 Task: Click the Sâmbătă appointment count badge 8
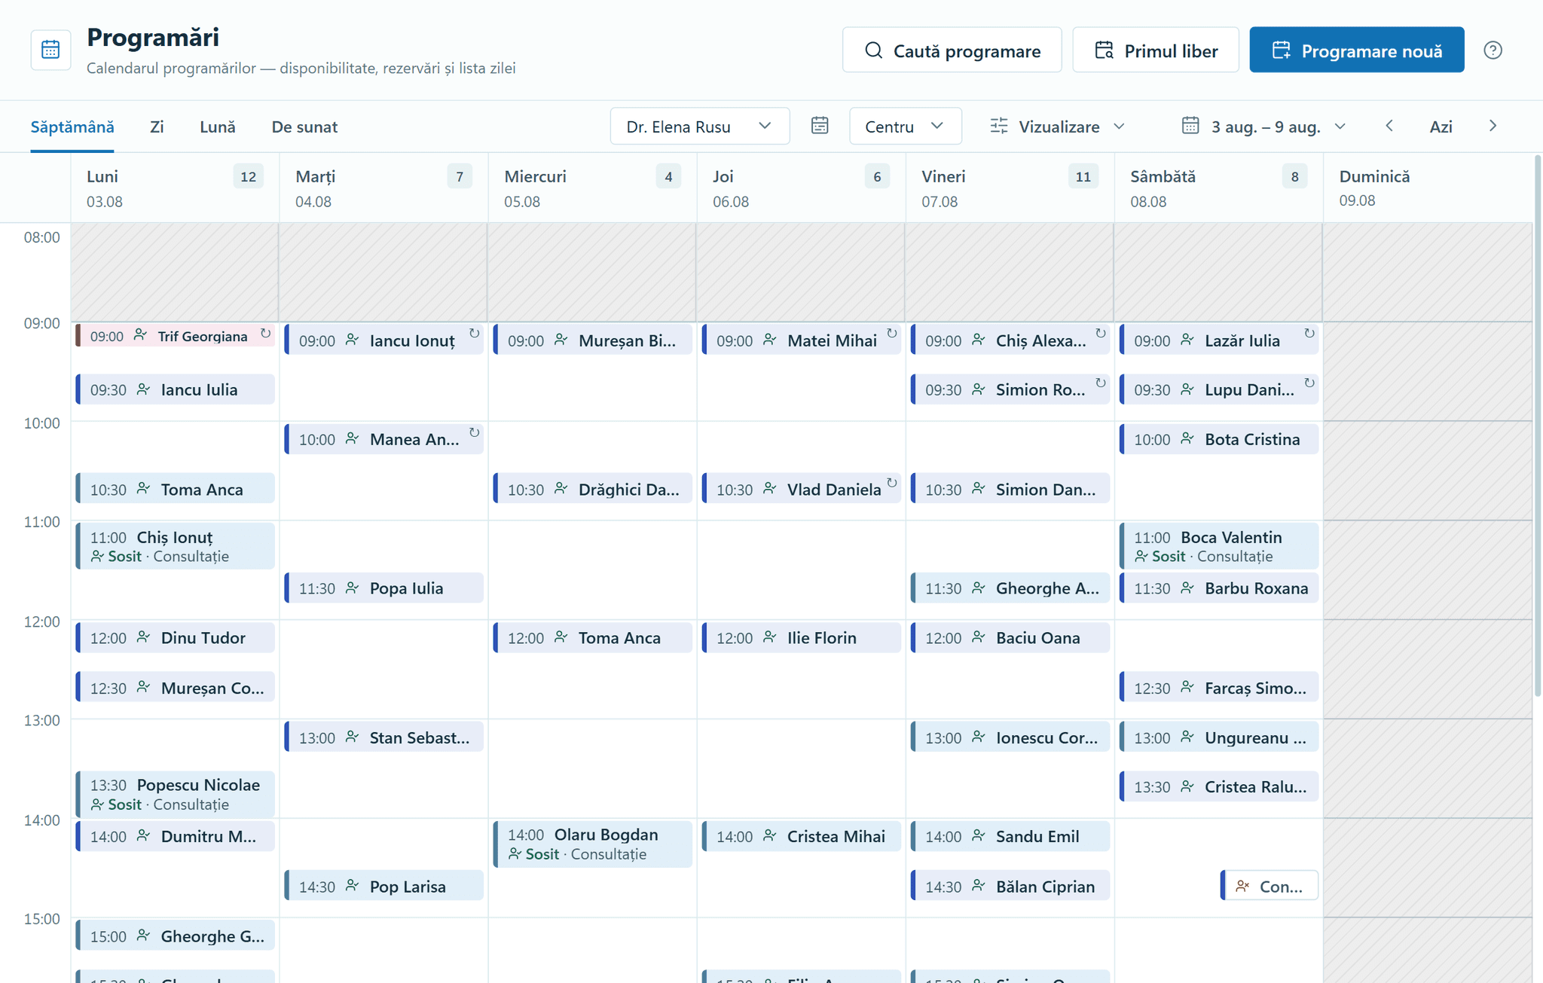[x=1294, y=176]
